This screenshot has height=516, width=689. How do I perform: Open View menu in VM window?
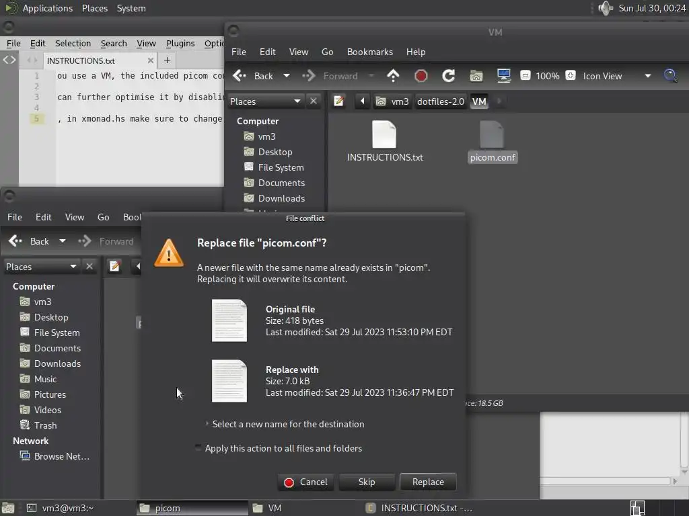[299, 52]
